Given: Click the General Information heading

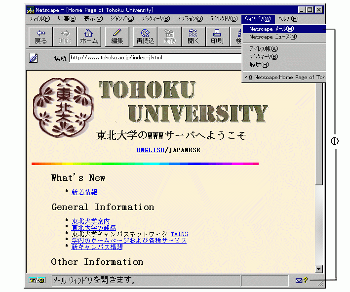Looking at the screenshot, I should pyautogui.click(x=103, y=207).
